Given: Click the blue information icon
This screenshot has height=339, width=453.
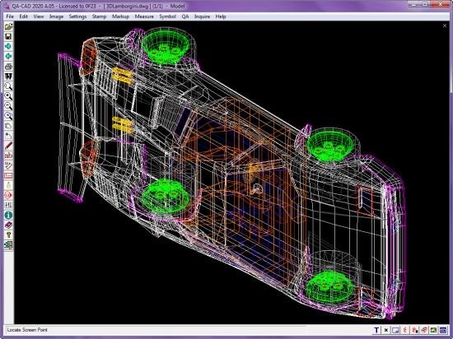Looking at the screenshot, I should click(8, 216).
